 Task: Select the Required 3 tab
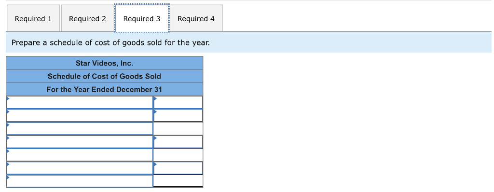point(142,18)
